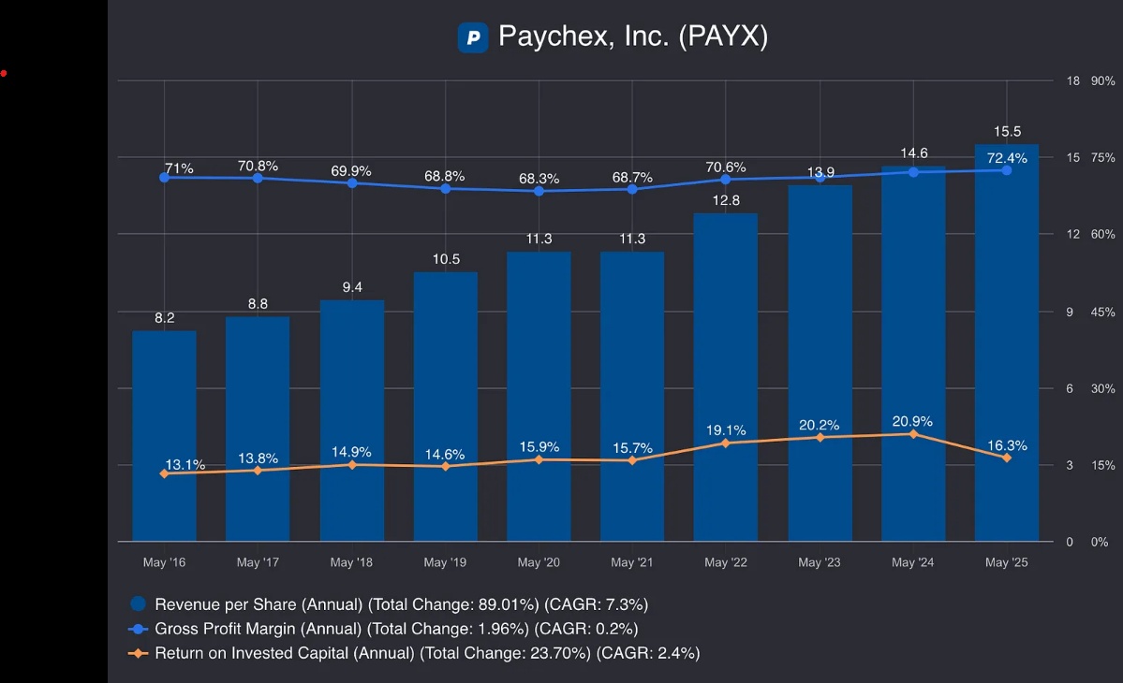Click the May '19 x-axis label
The image size is (1123, 683).
point(445,562)
